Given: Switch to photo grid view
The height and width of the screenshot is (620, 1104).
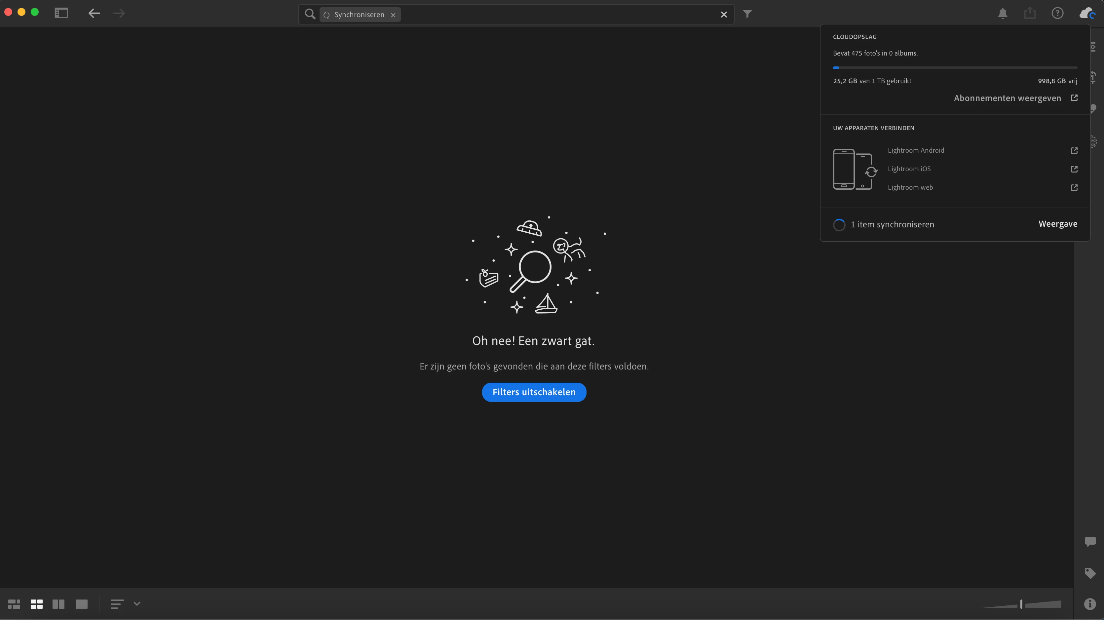Looking at the screenshot, I should coord(14,604).
